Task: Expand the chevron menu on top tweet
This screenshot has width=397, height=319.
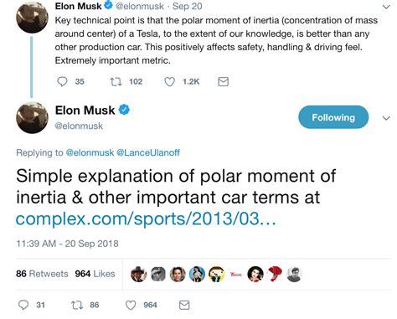Action: tap(386, 7)
